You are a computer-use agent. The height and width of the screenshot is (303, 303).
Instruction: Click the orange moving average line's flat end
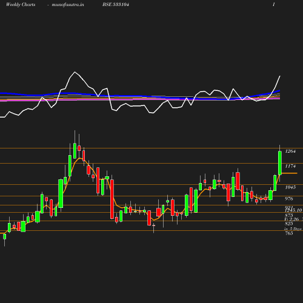[x=289, y=173]
